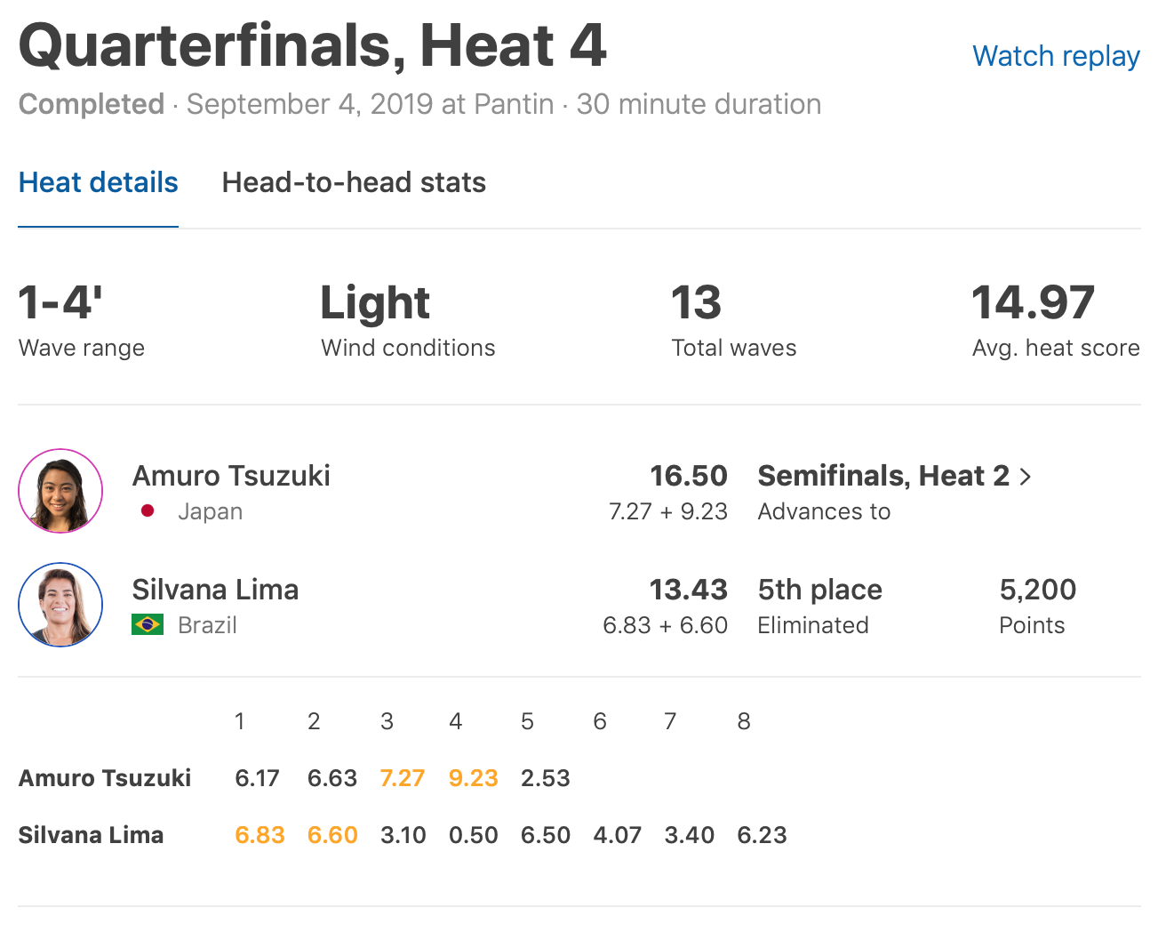Viewport: 1166px width, 932px height.
Task: Click Lima's highlighted 6.83 wave score
Action: 260,835
